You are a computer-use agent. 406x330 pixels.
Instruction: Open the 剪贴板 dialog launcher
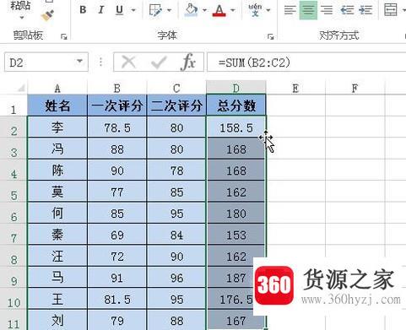click(x=64, y=36)
